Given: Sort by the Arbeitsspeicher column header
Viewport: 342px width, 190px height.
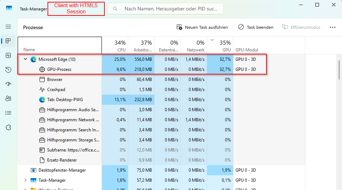Looking at the screenshot, I should [x=141, y=45].
